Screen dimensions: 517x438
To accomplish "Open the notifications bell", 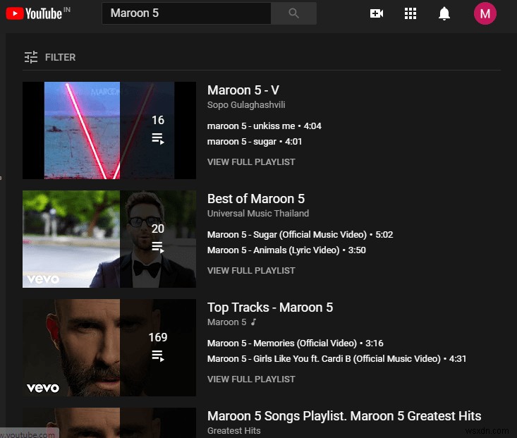I will click(444, 13).
